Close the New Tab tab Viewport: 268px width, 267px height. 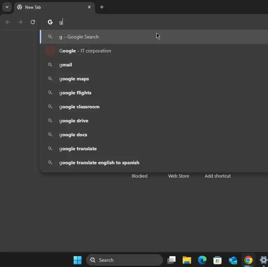click(x=89, y=7)
